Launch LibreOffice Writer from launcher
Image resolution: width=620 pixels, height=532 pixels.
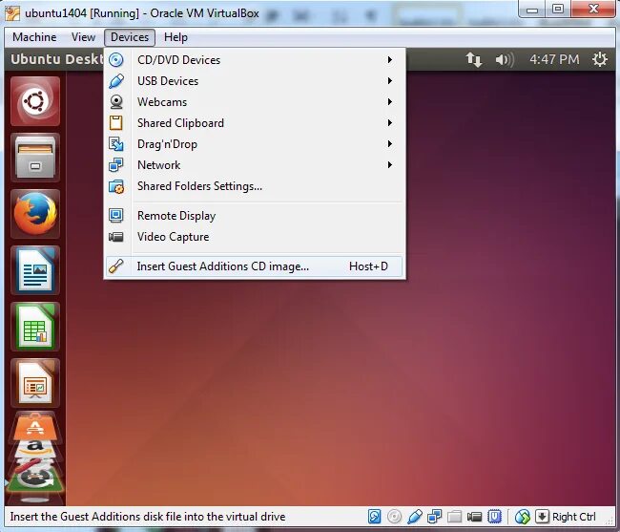[x=35, y=270]
